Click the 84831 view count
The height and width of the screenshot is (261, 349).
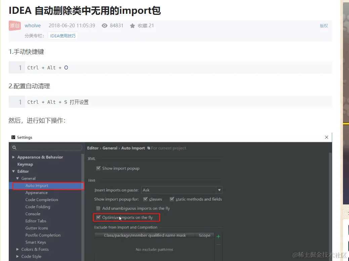click(x=116, y=26)
